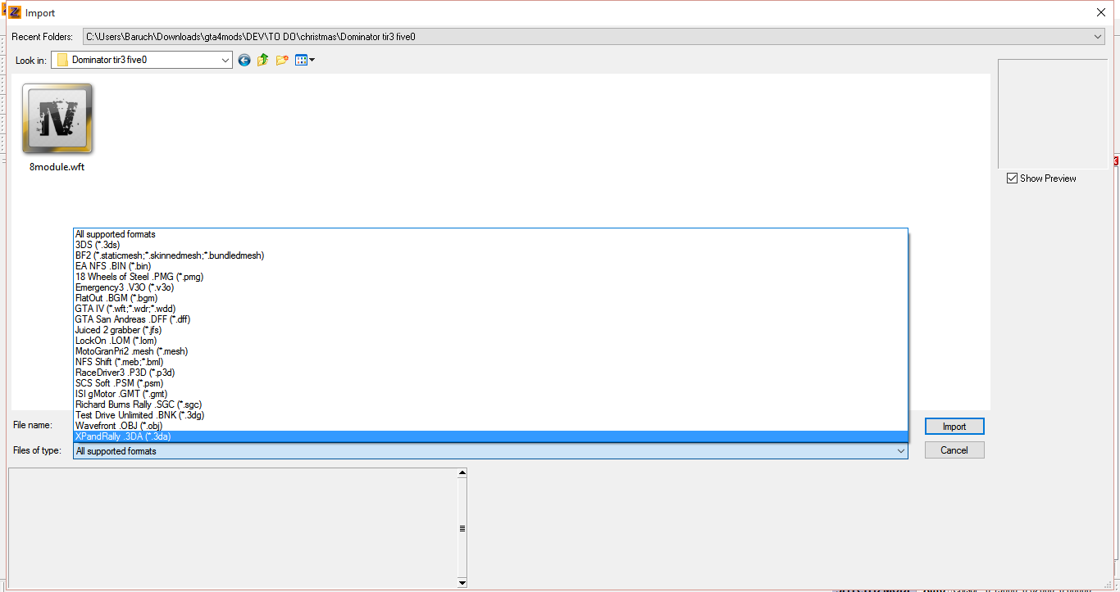
Task: Click the info panel scrollbar up arrow
Action: tap(462, 473)
